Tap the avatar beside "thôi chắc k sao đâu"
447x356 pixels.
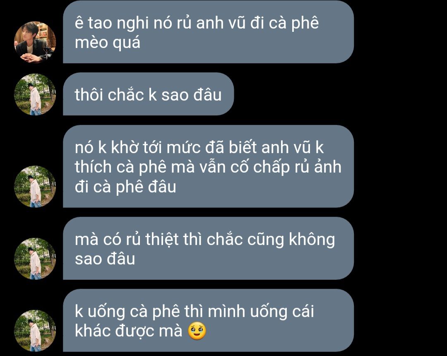click(35, 94)
